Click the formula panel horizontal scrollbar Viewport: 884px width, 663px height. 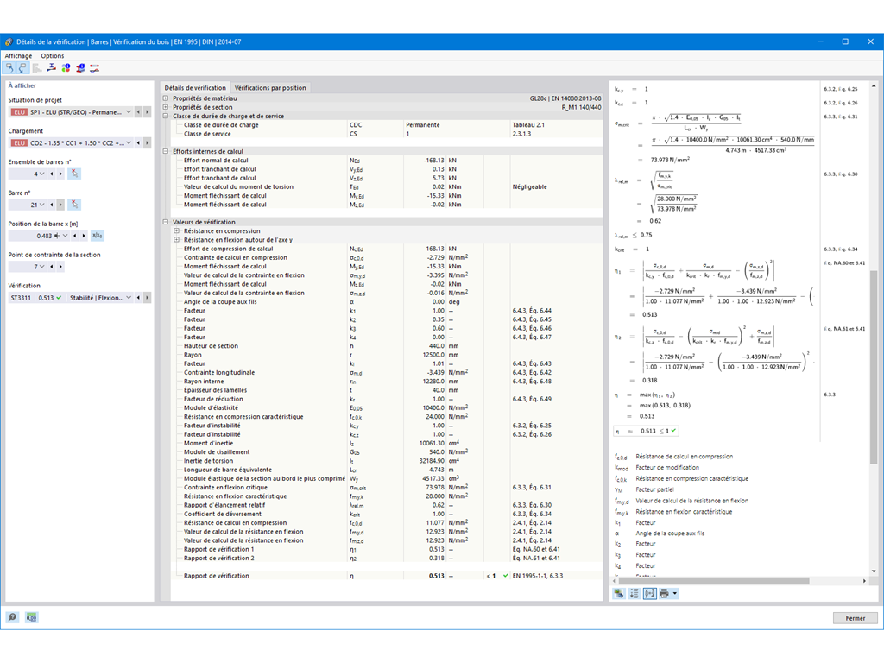pos(712,581)
